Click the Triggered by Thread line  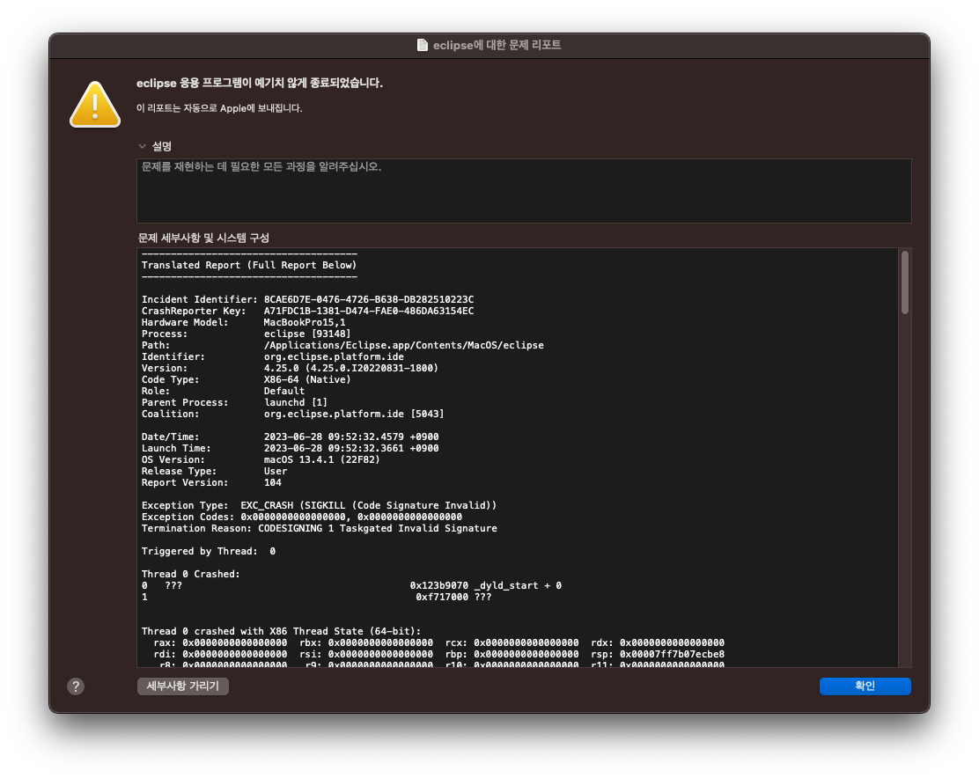(209, 551)
